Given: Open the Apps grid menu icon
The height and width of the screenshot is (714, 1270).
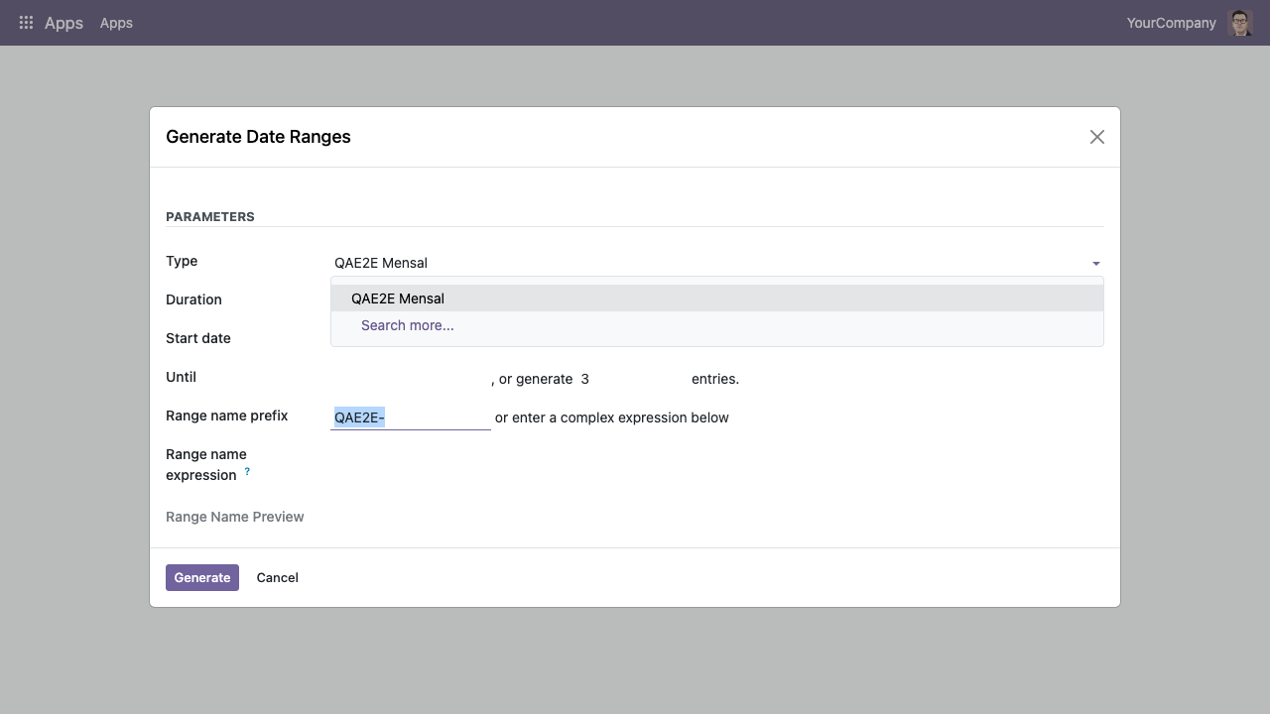Looking at the screenshot, I should [x=27, y=23].
